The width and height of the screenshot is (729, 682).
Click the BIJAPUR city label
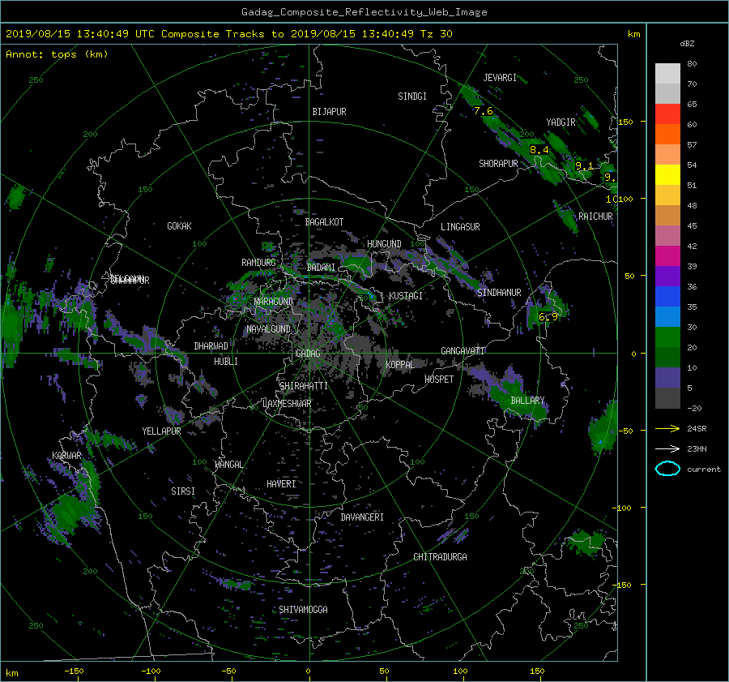click(329, 112)
